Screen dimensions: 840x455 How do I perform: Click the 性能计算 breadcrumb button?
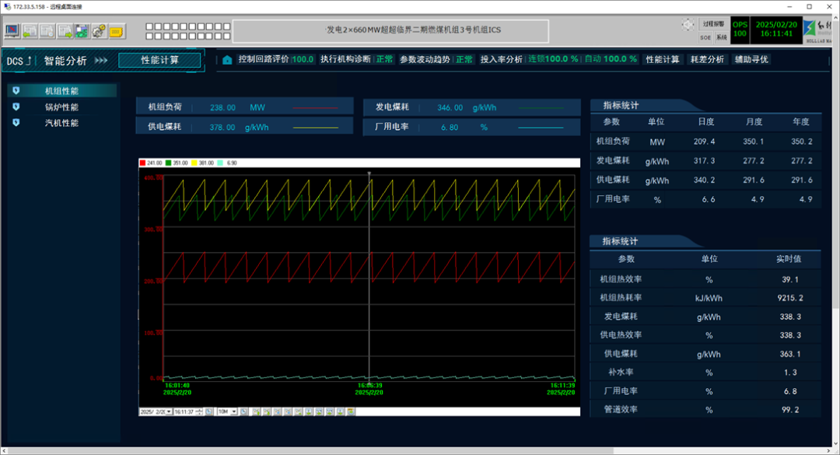coord(159,60)
